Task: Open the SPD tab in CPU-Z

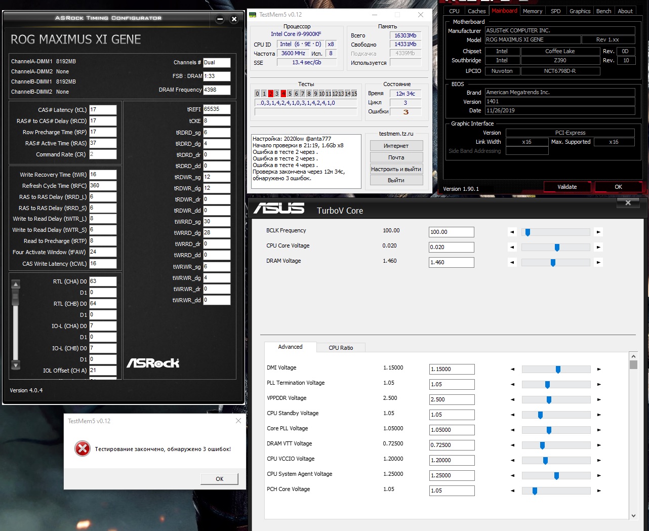Action: (x=555, y=11)
